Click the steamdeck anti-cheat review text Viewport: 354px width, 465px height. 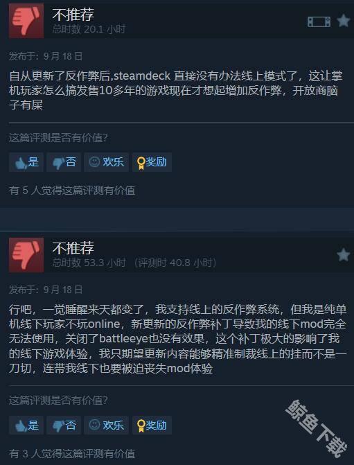pos(176,91)
